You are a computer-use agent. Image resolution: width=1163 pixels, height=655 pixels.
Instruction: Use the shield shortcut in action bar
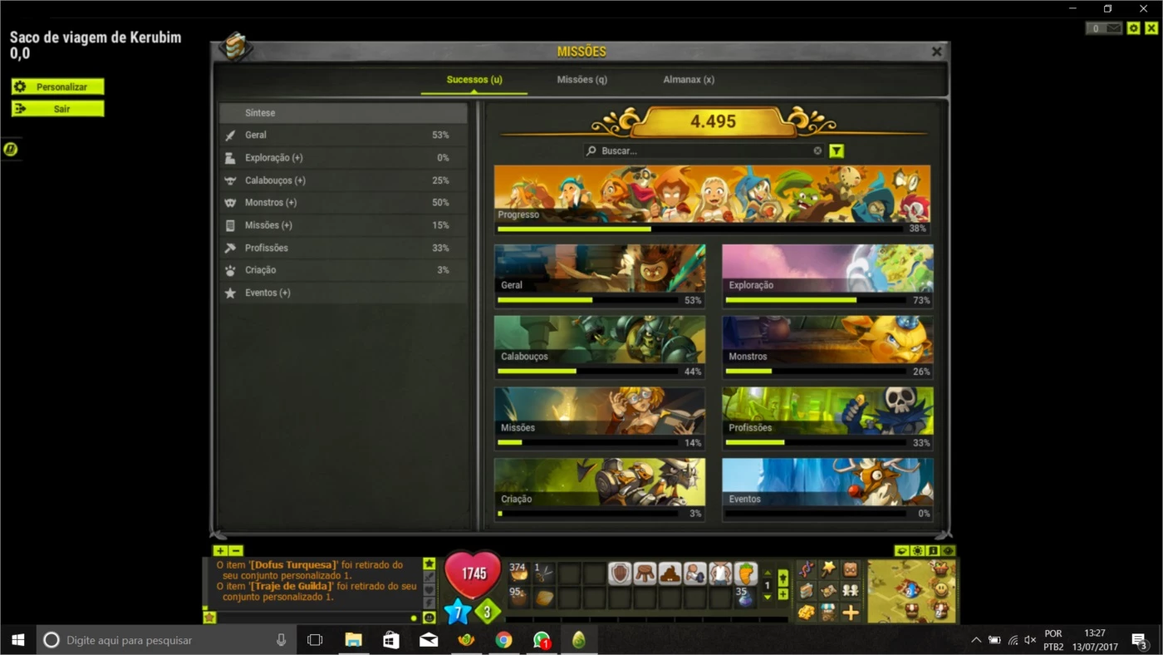tap(620, 574)
